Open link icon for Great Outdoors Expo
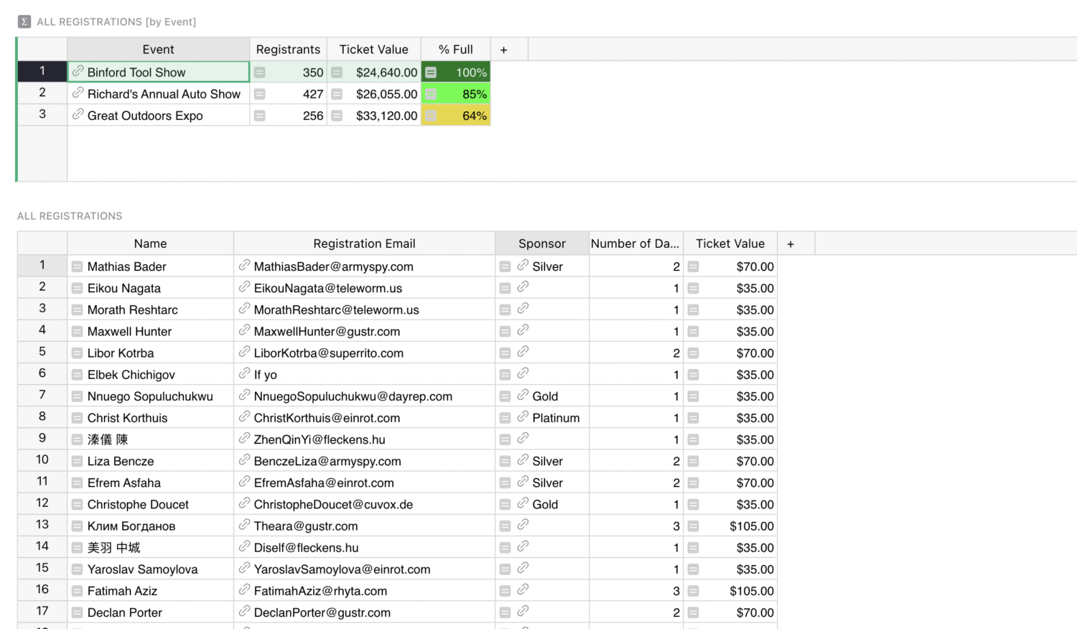 click(x=78, y=114)
